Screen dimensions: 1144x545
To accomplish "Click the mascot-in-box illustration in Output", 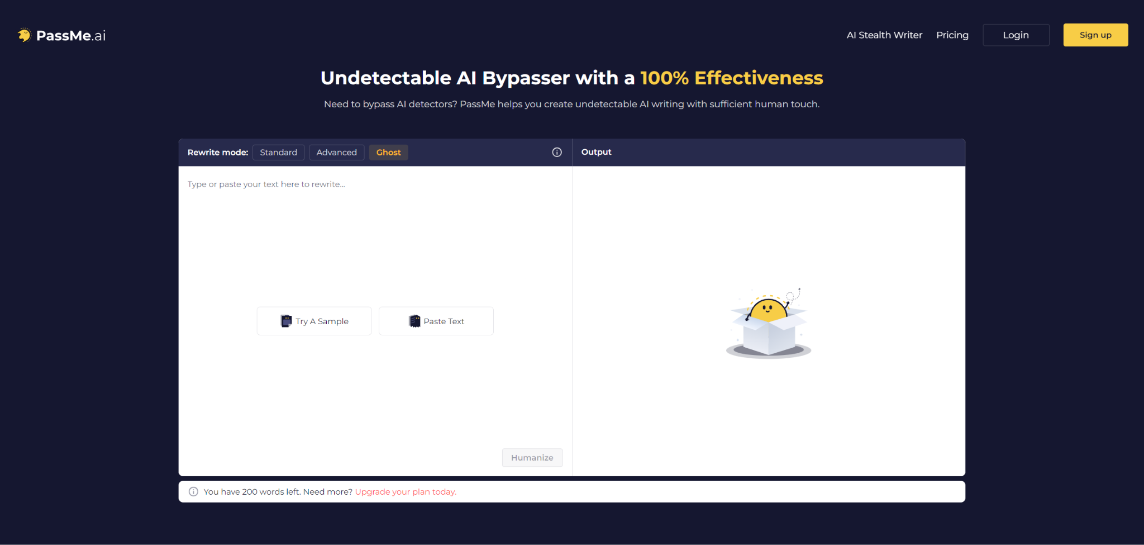I will 769,324.
